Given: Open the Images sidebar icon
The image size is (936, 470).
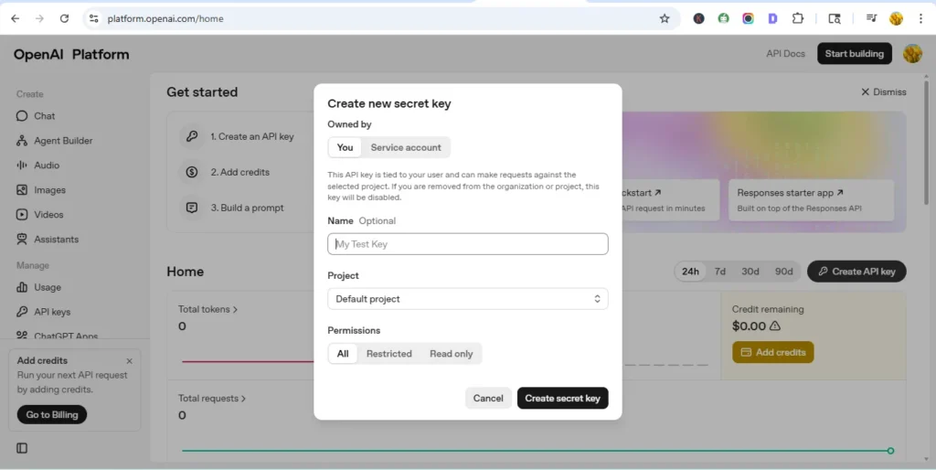Looking at the screenshot, I should pos(22,190).
